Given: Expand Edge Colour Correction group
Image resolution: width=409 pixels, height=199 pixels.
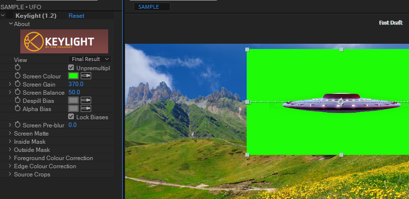Looking at the screenshot, I should [10, 166].
